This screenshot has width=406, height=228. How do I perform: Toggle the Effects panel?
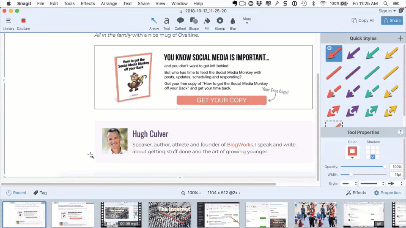356,193
